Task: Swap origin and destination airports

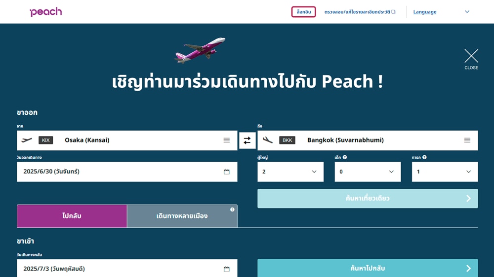Action: point(247,140)
